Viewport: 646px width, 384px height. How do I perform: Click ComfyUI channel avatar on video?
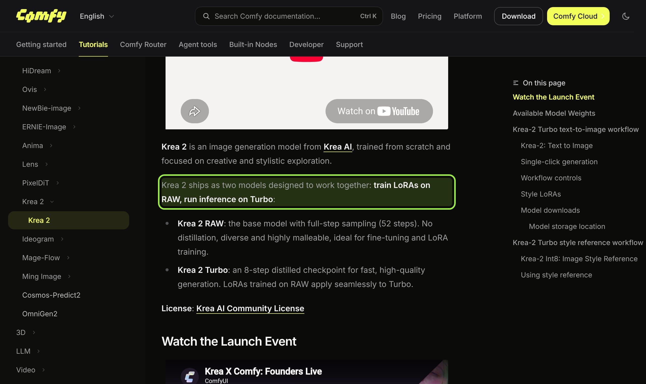point(190,376)
